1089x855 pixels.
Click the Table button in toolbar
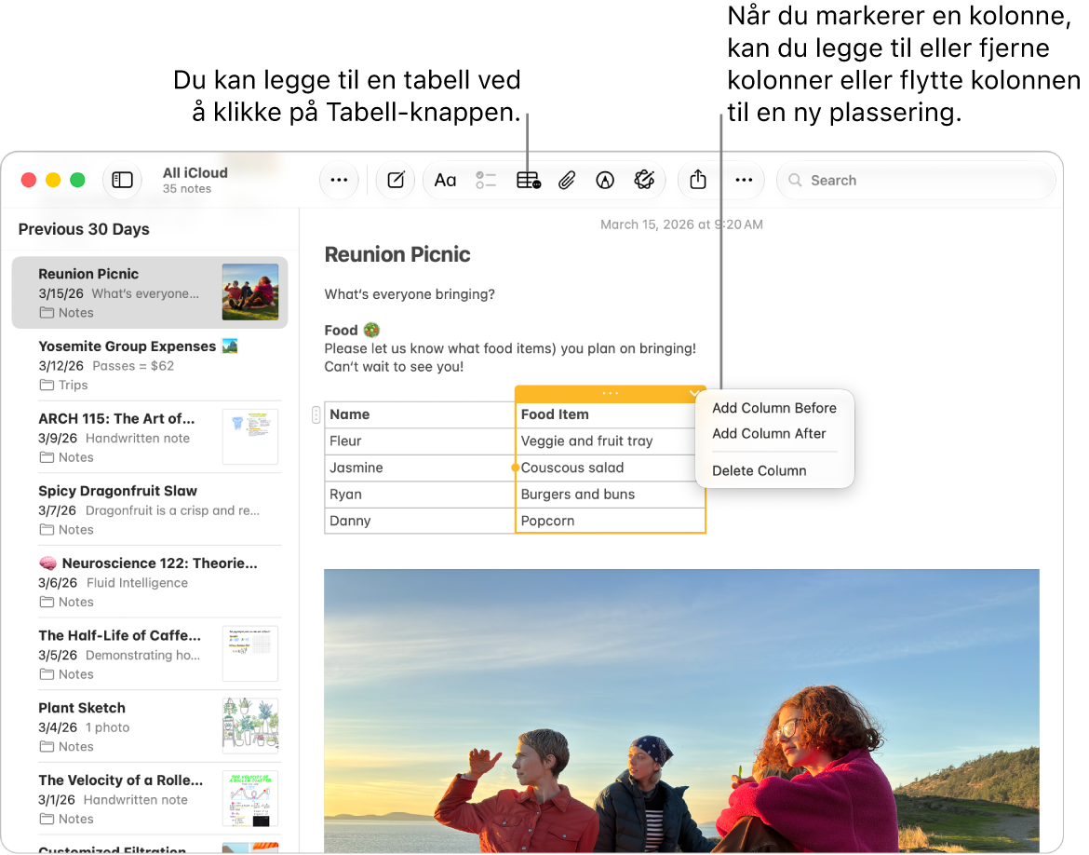click(x=529, y=181)
